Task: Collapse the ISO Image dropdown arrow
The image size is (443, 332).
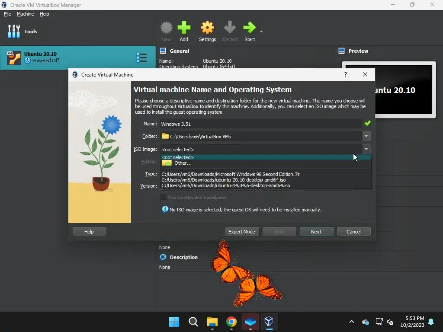Action: coord(366,149)
